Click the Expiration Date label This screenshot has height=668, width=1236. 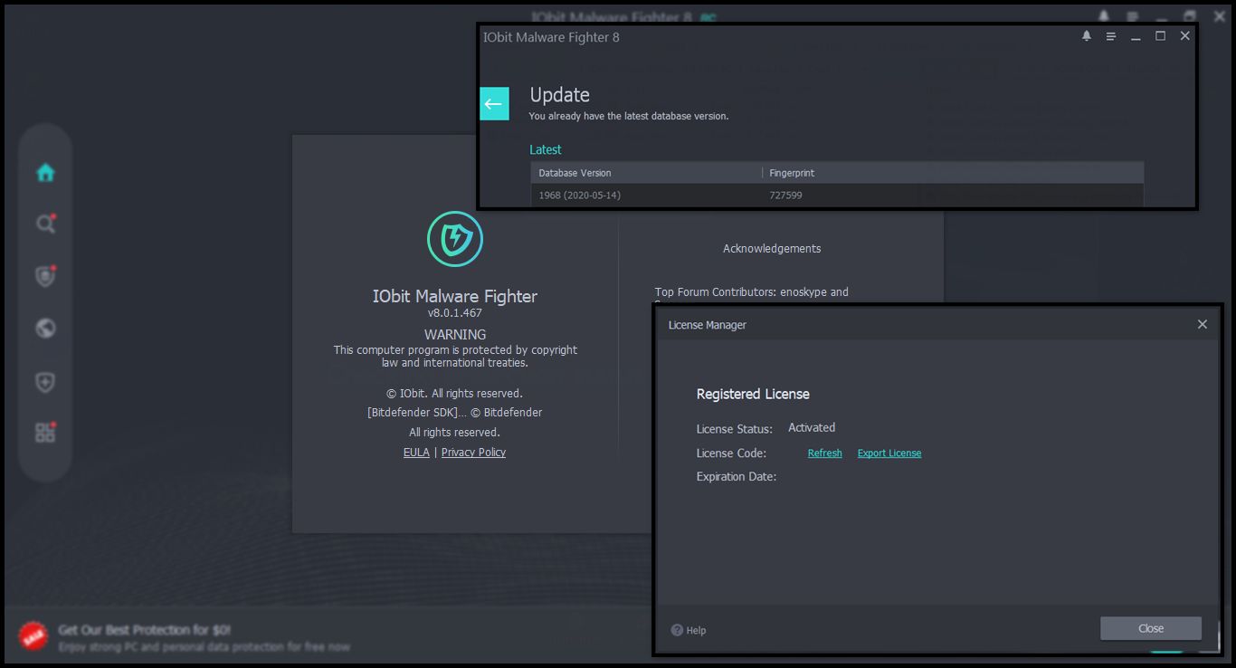tap(737, 477)
